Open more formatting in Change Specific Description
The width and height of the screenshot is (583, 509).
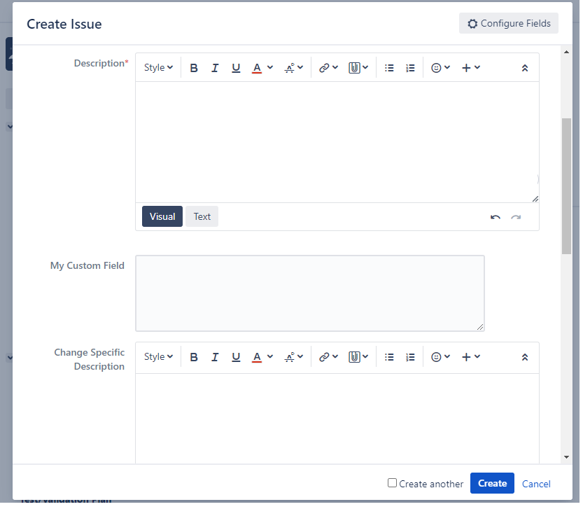tap(294, 358)
